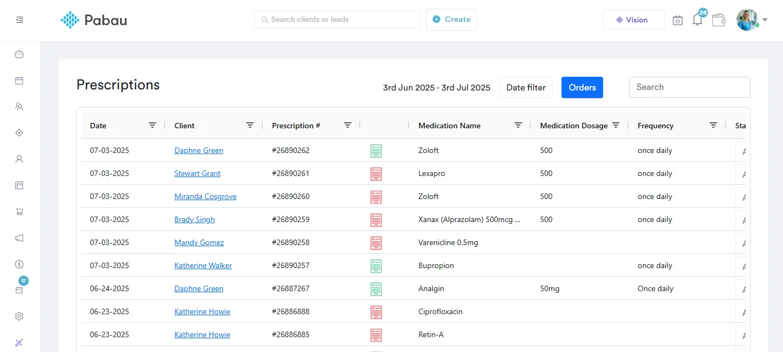Collapse the sidebar menu using the hamburger icon
The image size is (783, 352).
coord(20,20)
